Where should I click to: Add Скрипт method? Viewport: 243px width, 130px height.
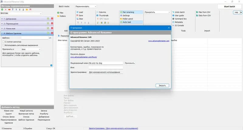click(x=9, y=114)
